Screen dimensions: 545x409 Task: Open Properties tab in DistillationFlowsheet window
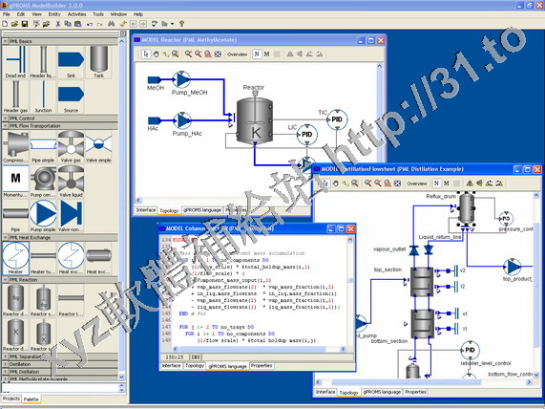[416, 392]
